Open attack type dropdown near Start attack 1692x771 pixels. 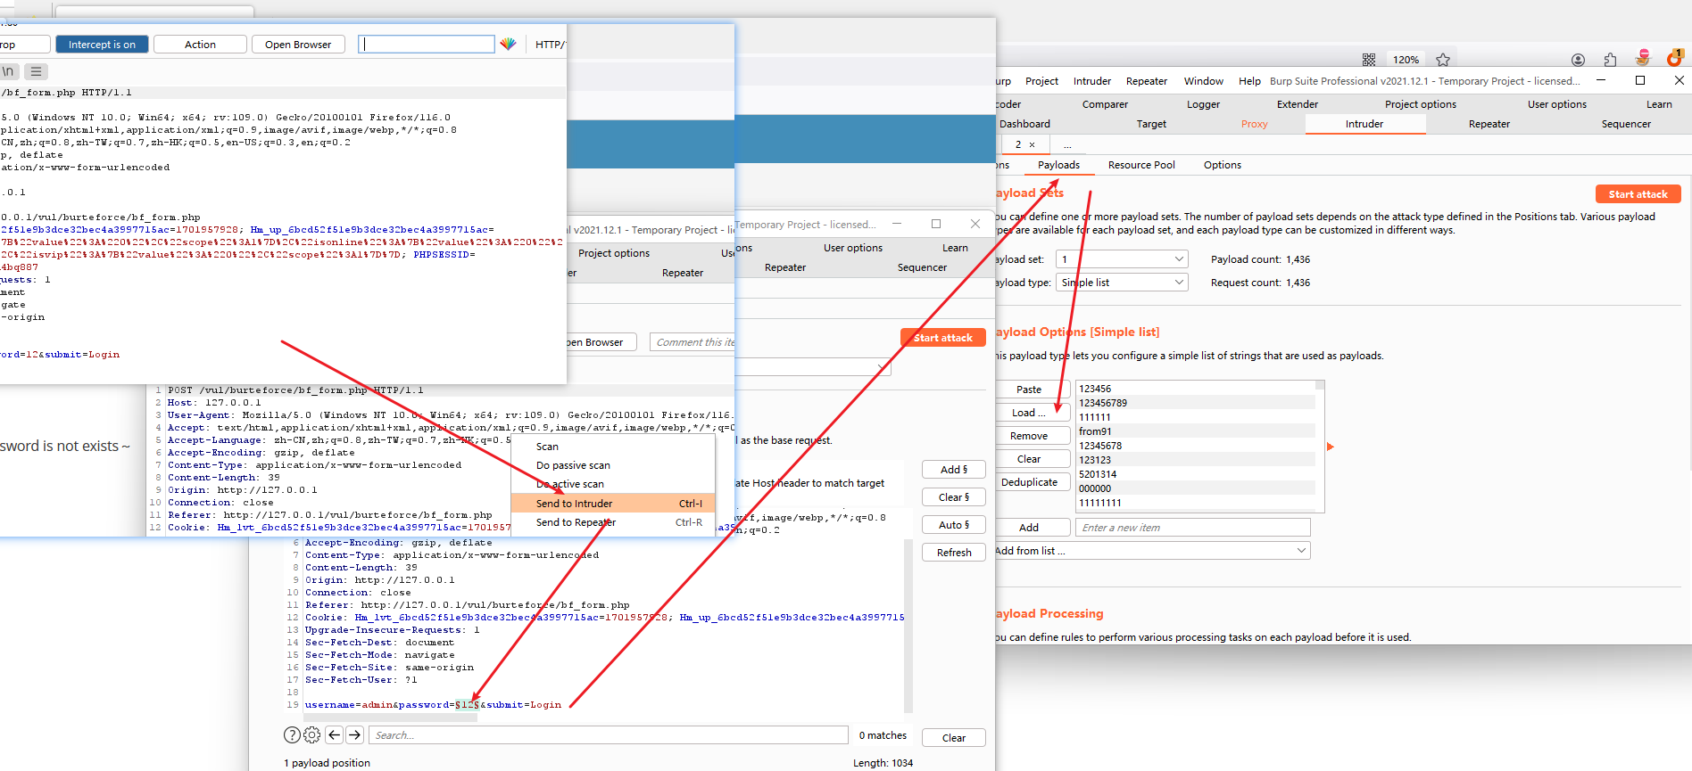click(812, 367)
